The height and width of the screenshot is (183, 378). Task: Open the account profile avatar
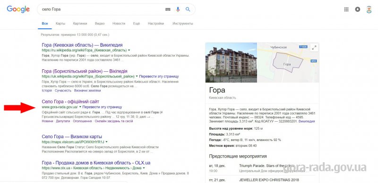pos(369,9)
